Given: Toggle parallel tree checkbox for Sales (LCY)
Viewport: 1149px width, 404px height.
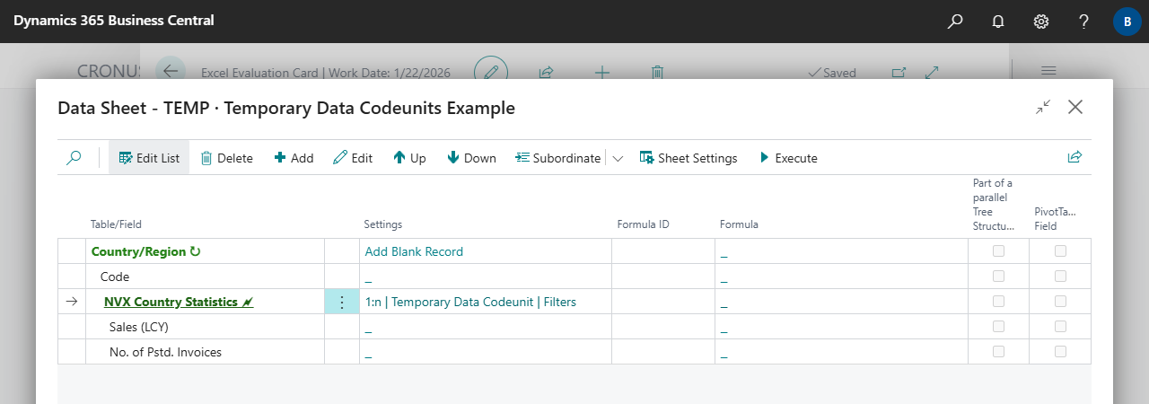Looking at the screenshot, I should (x=998, y=327).
